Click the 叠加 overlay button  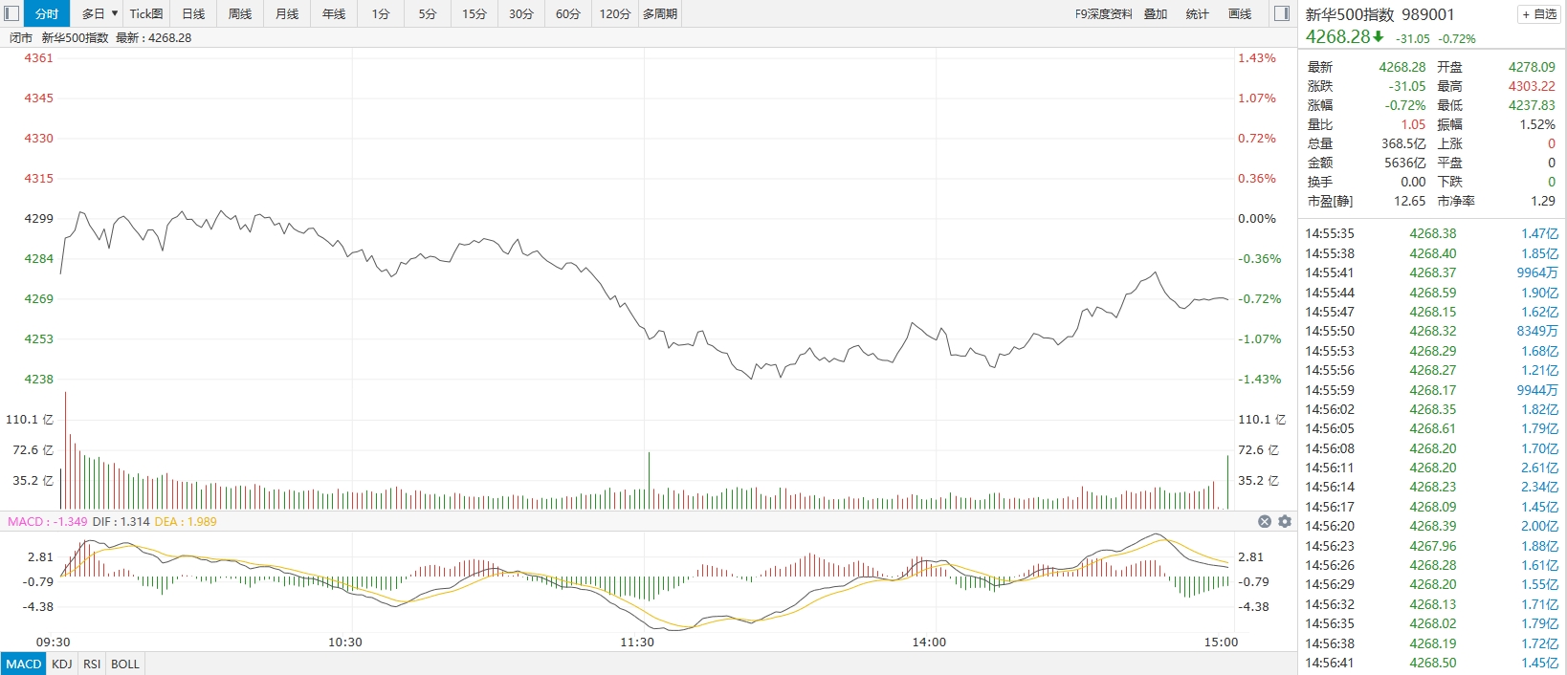tap(1156, 13)
